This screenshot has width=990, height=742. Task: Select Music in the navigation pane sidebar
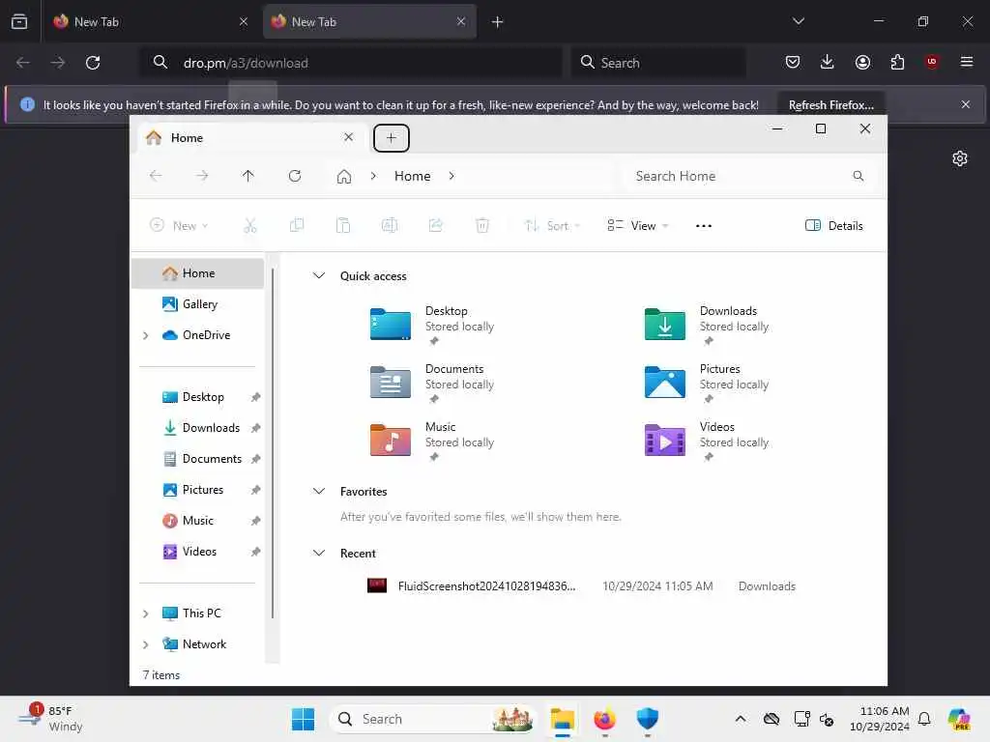(198, 521)
